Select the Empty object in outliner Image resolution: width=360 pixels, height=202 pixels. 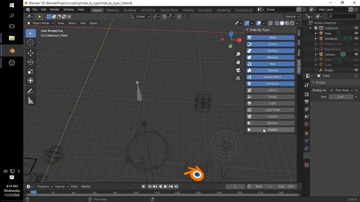click(329, 70)
